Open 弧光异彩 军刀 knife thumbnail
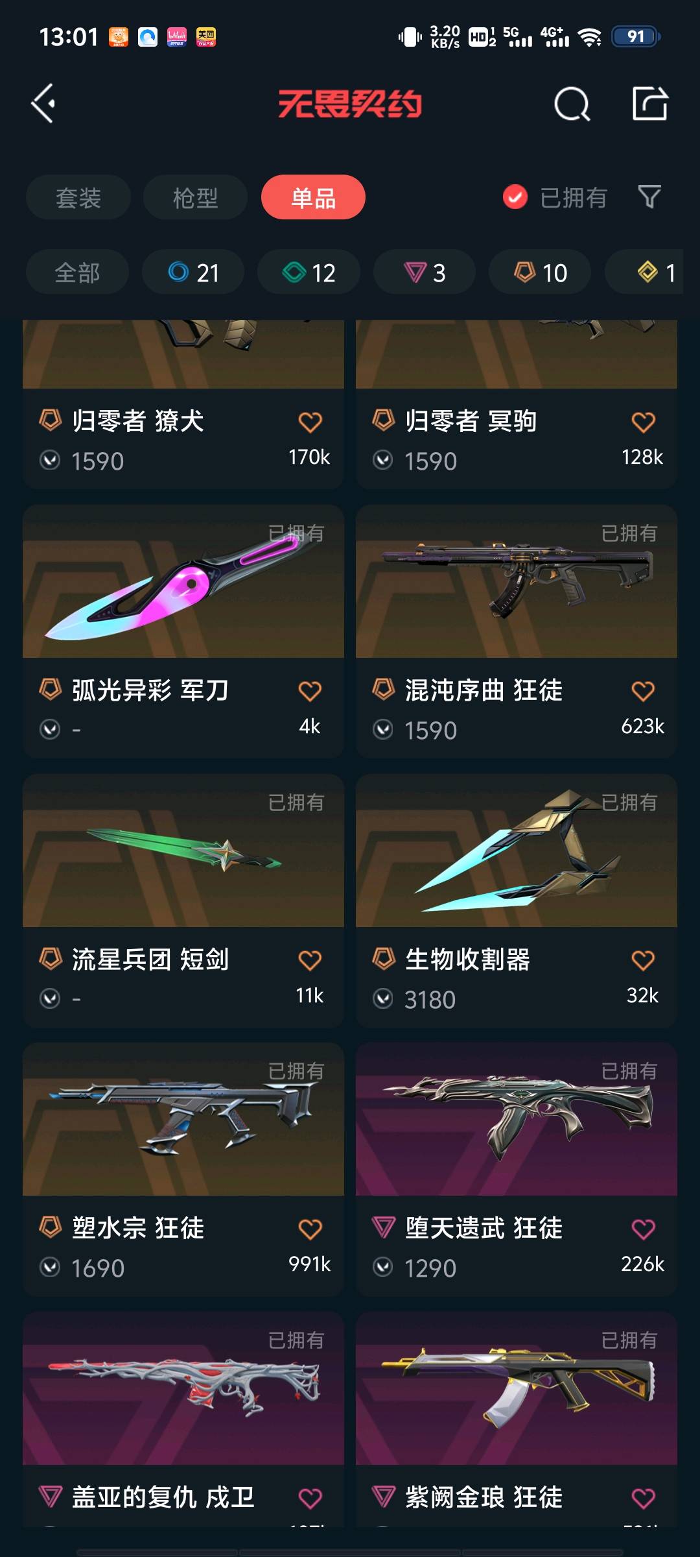The width and height of the screenshot is (700, 1557). coord(183,581)
